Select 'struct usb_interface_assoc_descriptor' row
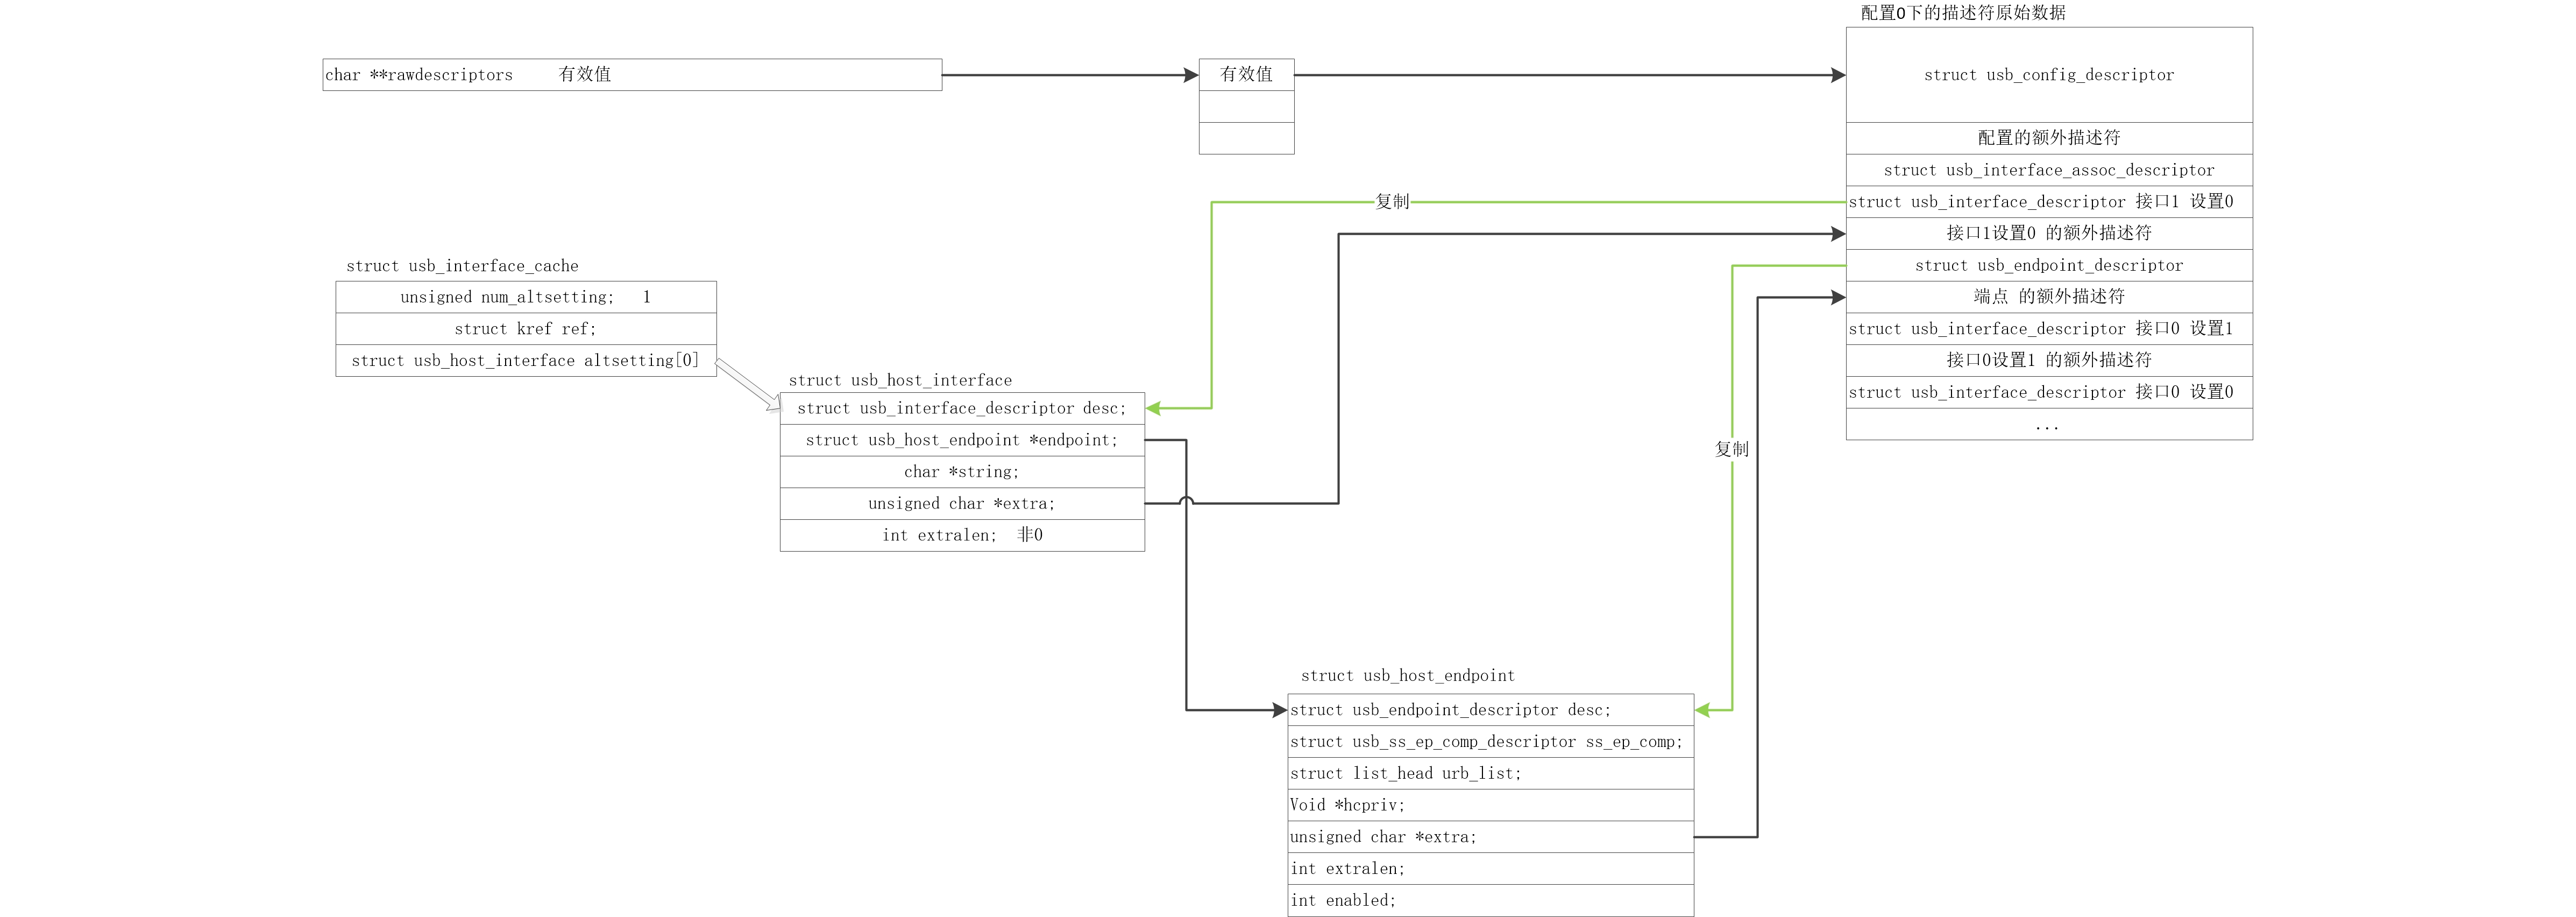 [x=2049, y=170]
